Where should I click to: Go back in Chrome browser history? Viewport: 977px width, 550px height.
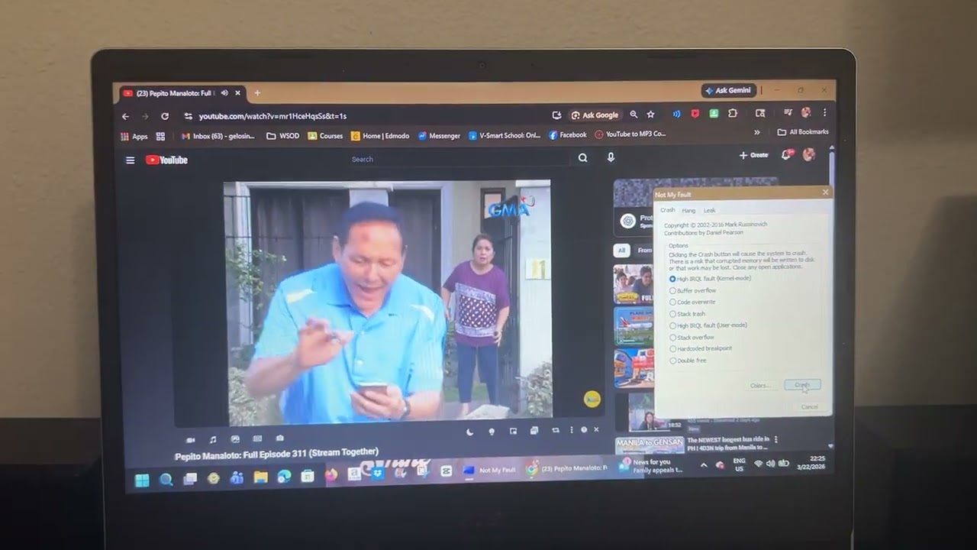[125, 116]
